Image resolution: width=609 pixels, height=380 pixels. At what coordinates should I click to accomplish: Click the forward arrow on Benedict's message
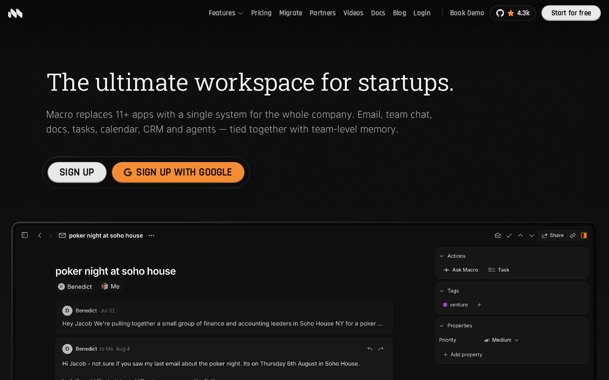click(x=381, y=349)
